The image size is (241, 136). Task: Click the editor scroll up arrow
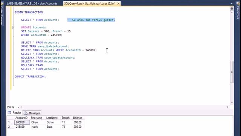tap(232, 12)
